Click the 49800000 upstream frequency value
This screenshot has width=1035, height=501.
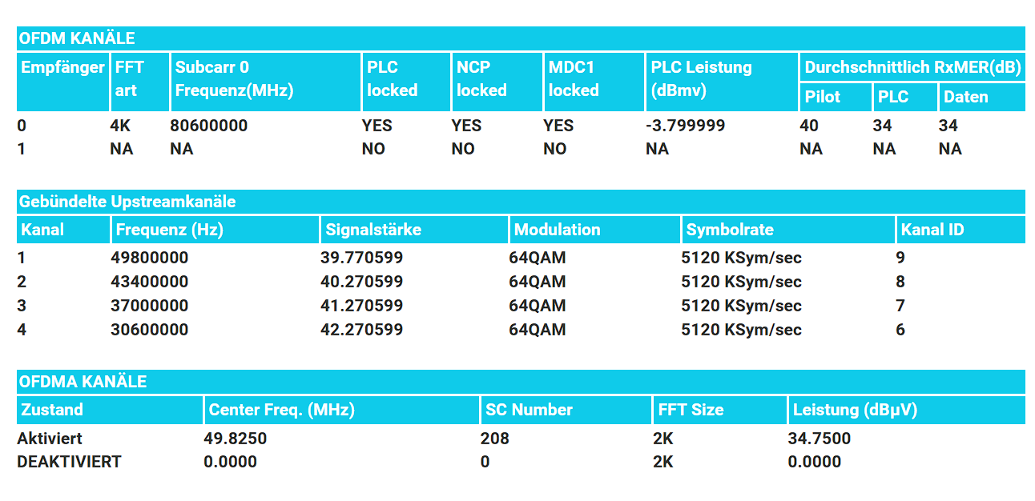(x=149, y=258)
